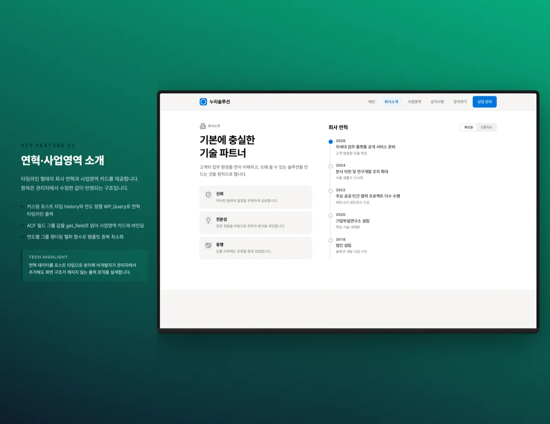Click the '핵심 기술 내재화' subtitle
The height and width of the screenshot is (424, 550).
pyautogui.click(x=347, y=227)
